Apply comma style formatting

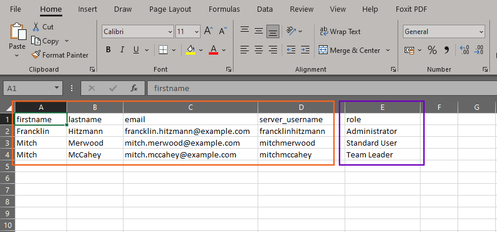coord(446,50)
